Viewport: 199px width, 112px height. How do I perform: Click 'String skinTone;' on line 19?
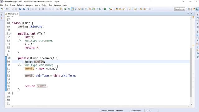coord(31,27)
